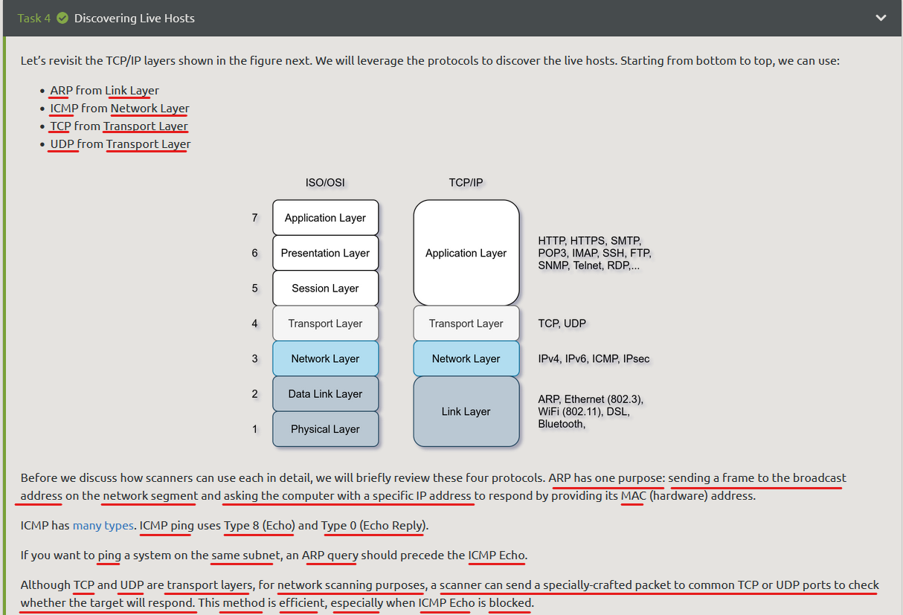Click the "ISO/OSI" column heading
This screenshot has height=615, width=903.
coord(325,183)
